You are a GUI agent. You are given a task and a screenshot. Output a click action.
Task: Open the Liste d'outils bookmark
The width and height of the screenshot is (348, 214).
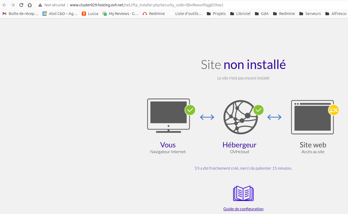pos(186,14)
